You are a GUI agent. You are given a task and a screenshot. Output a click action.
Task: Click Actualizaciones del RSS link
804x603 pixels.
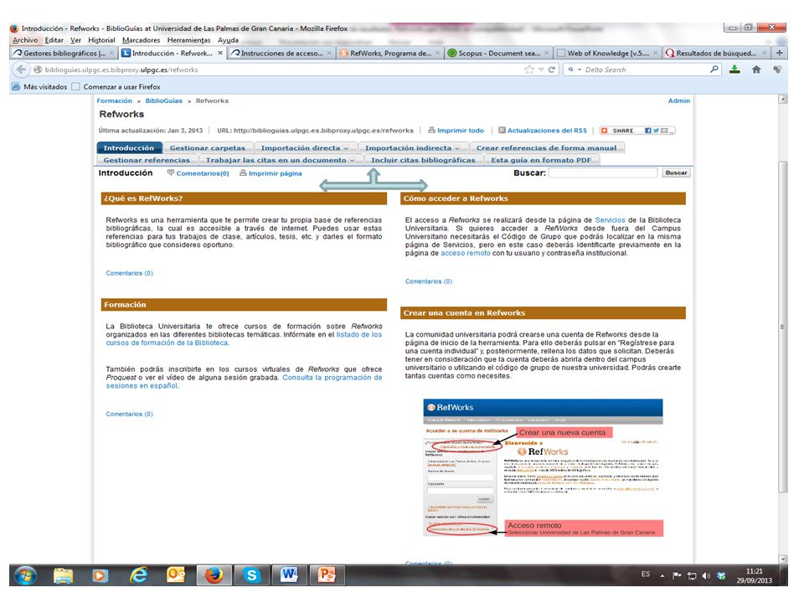543,131
